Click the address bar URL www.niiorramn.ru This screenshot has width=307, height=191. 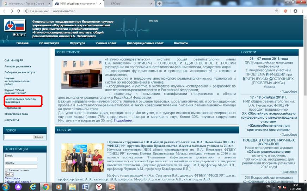coord(65,11)
